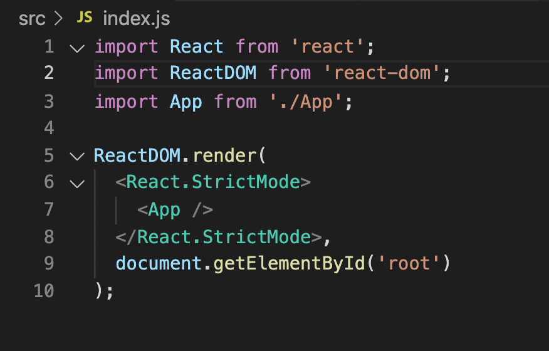Click line number 3 in gutter
549x351 pixels.
[x=49, y=102]
